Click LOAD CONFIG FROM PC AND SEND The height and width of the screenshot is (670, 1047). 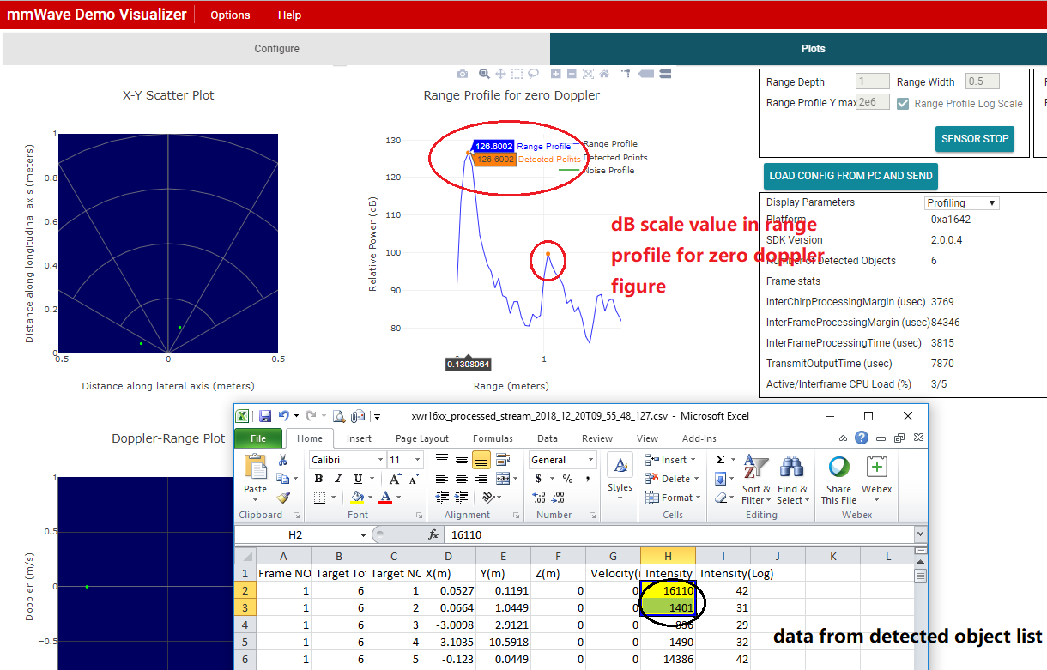point(850,176)
